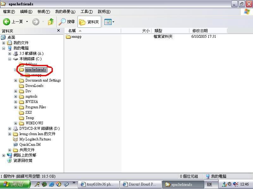This screenshot has height=189, width=253.
Task: Select the Program Files folder in tree
Action: click(x=35, y=107)
